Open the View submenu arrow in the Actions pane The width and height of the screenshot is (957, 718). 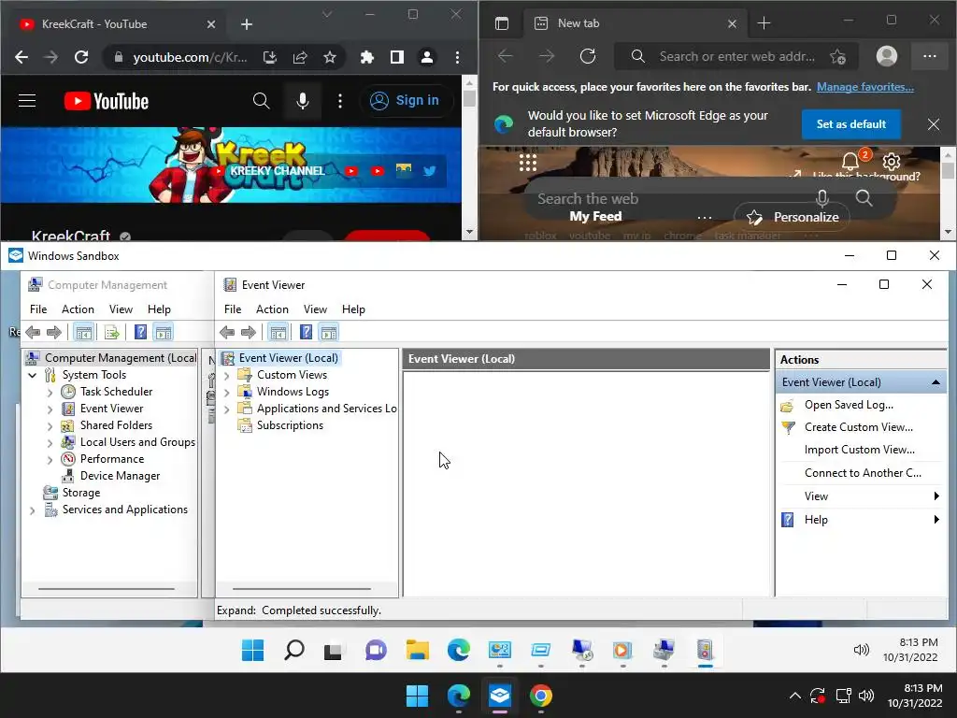[x=936, y=496]
